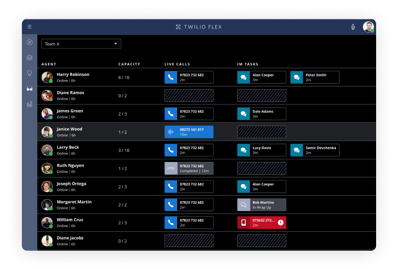The image size is (398, 269).
Task: Open Harry Robinson's live call task
Action: coord(189,77)
